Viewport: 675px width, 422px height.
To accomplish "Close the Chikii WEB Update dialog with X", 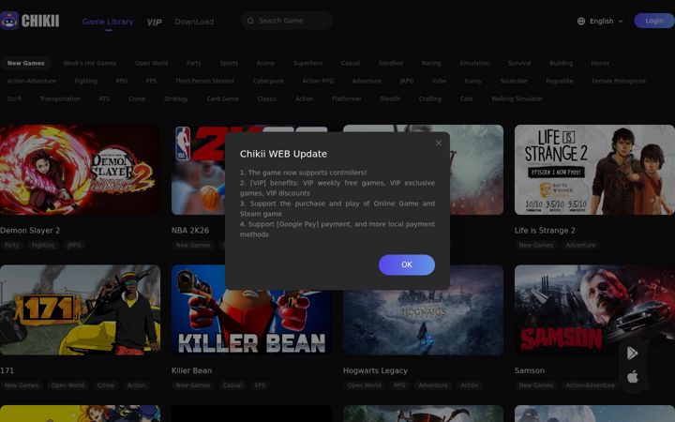I will pos(438,143).
